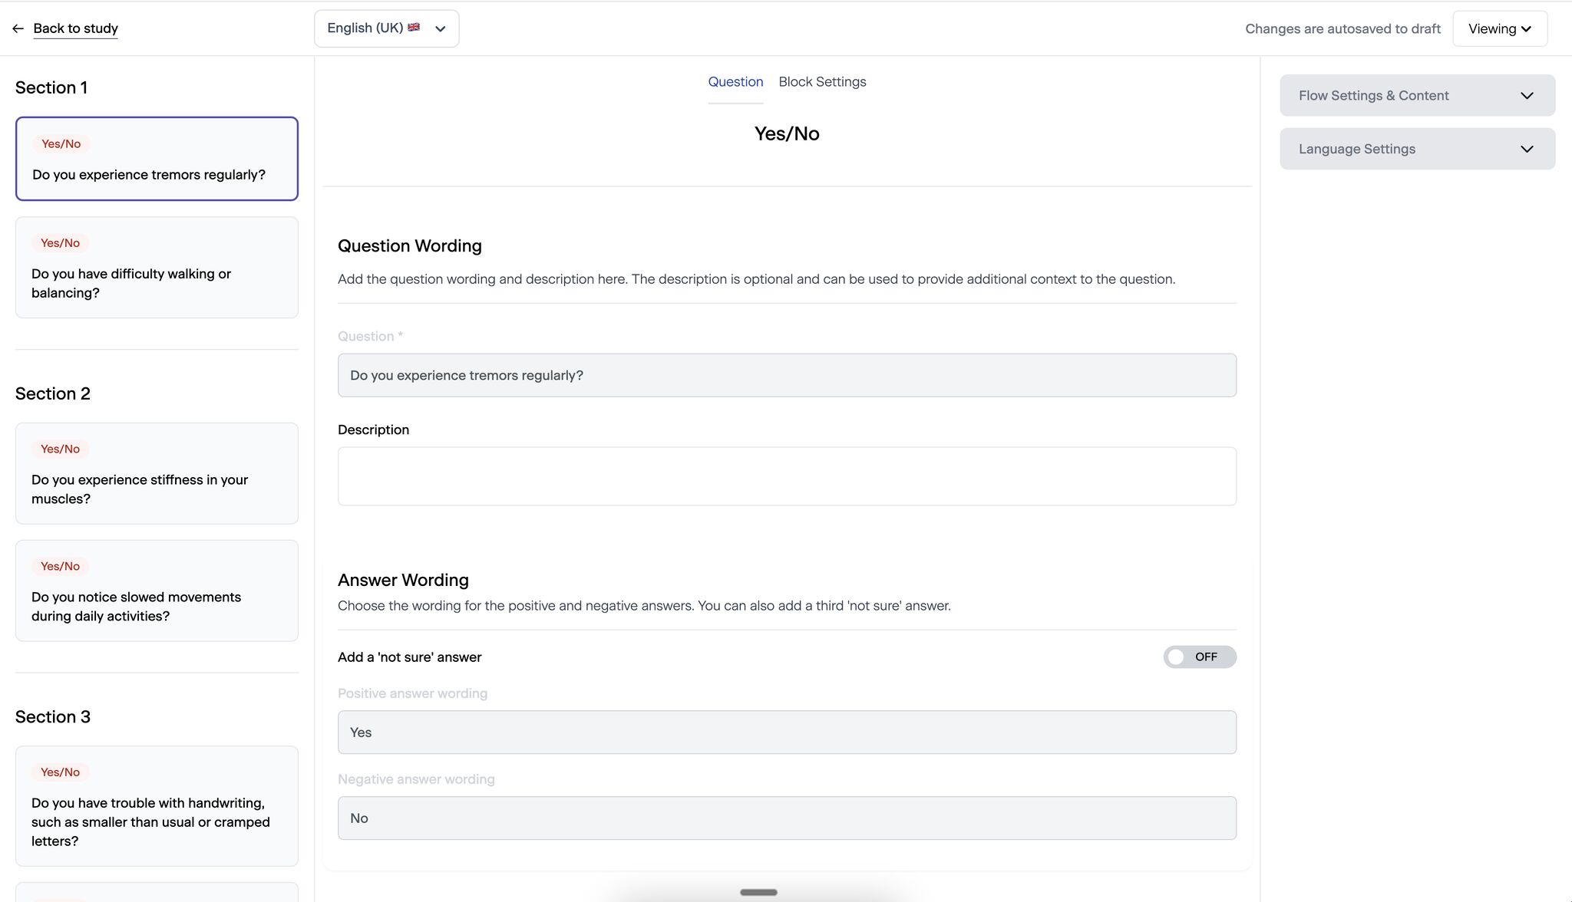Expand the Language Settings panel

1417,148
